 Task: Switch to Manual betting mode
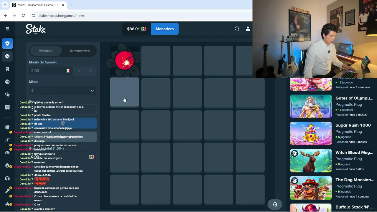coord(46,51)
